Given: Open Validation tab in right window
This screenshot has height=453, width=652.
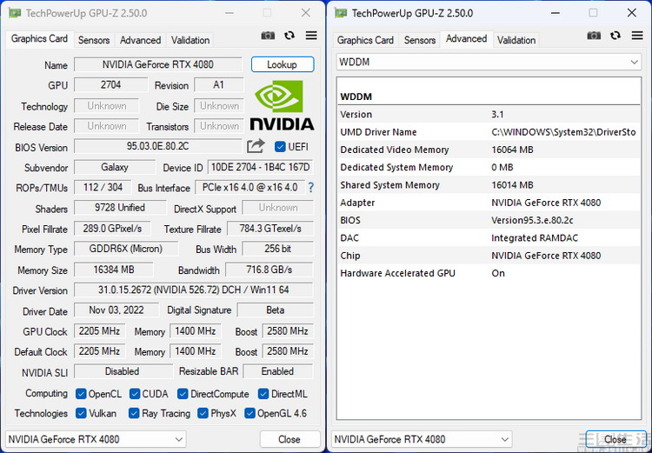Looking at the screenshot, I should pos(516,40).
